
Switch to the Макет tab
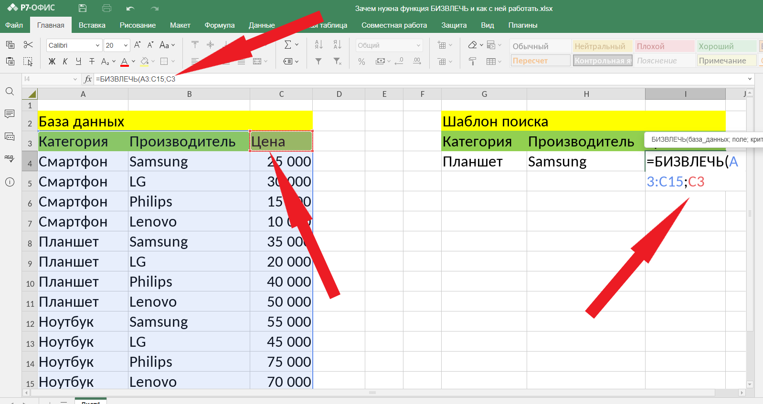[180, 25]
